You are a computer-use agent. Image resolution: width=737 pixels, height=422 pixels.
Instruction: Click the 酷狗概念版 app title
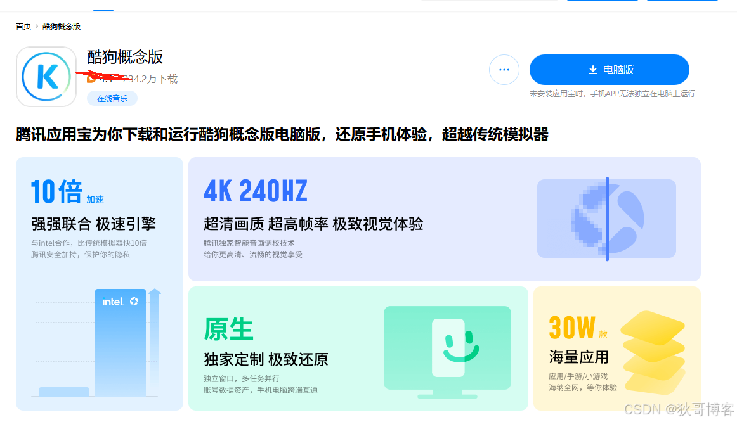pyautogui.click(x=124, y=57)
